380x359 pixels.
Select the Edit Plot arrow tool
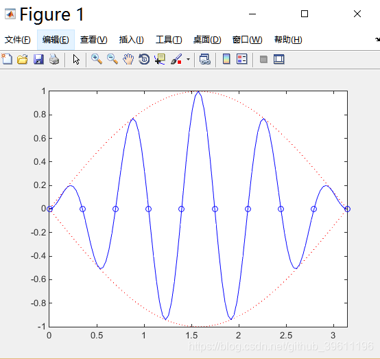click(76, 59)
